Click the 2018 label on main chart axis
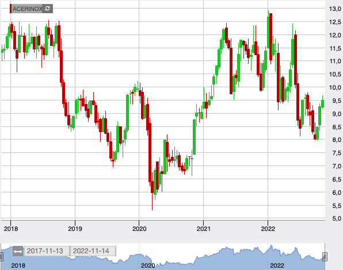This screenshot has height=270, width=343. pyautogui.click(x=11, y=229)
